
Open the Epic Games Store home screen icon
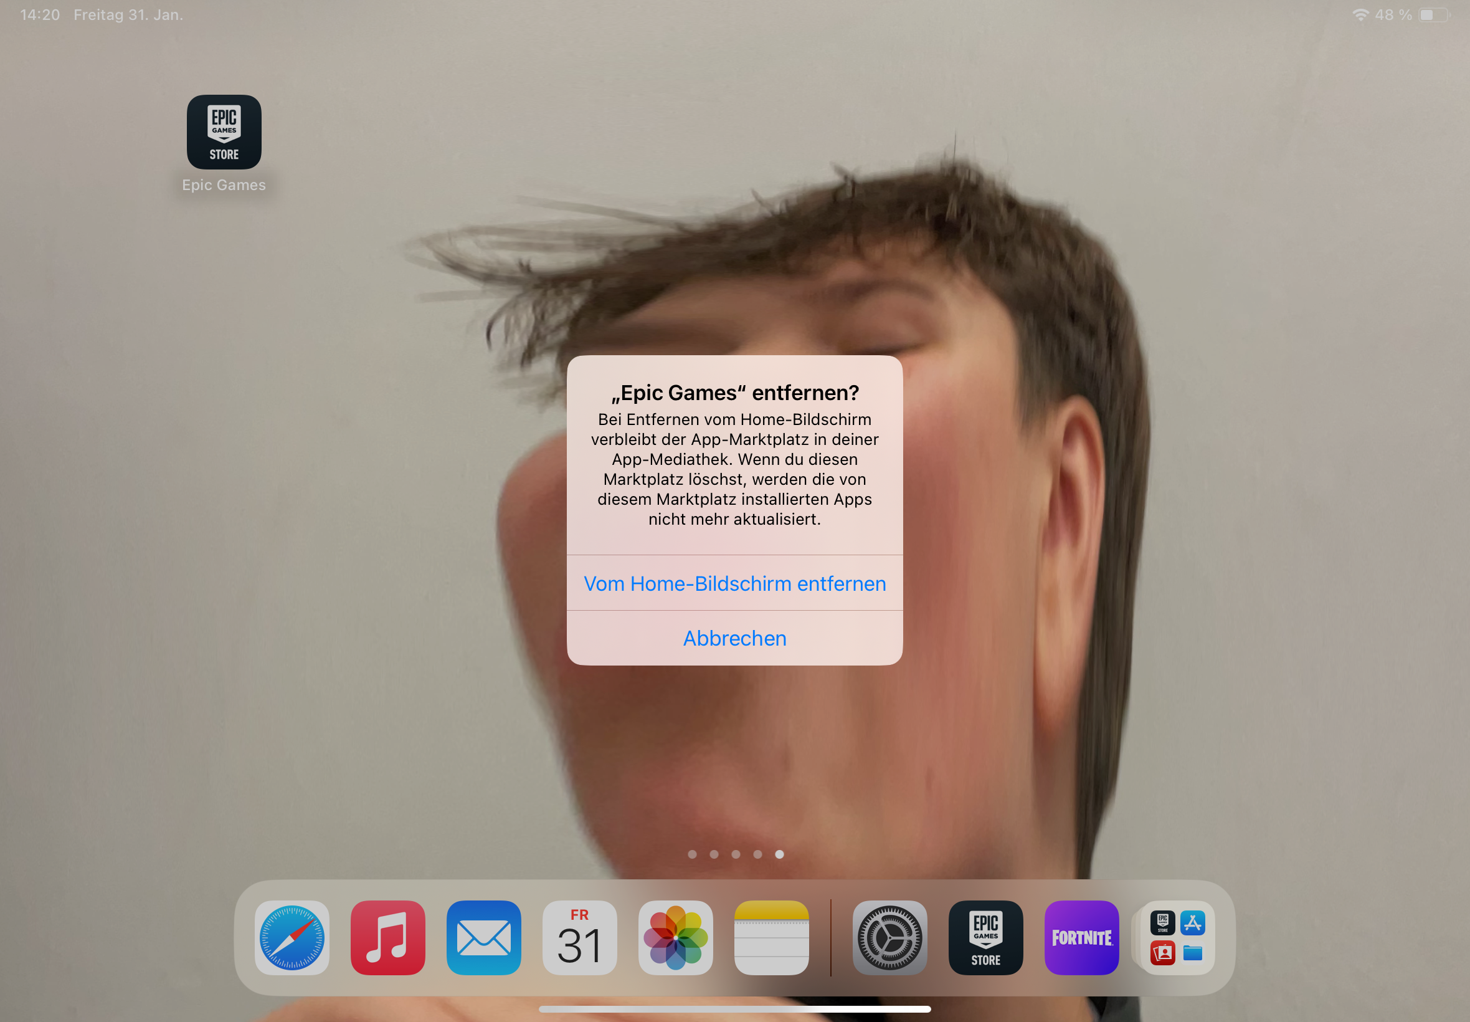(x=224, y=133)
